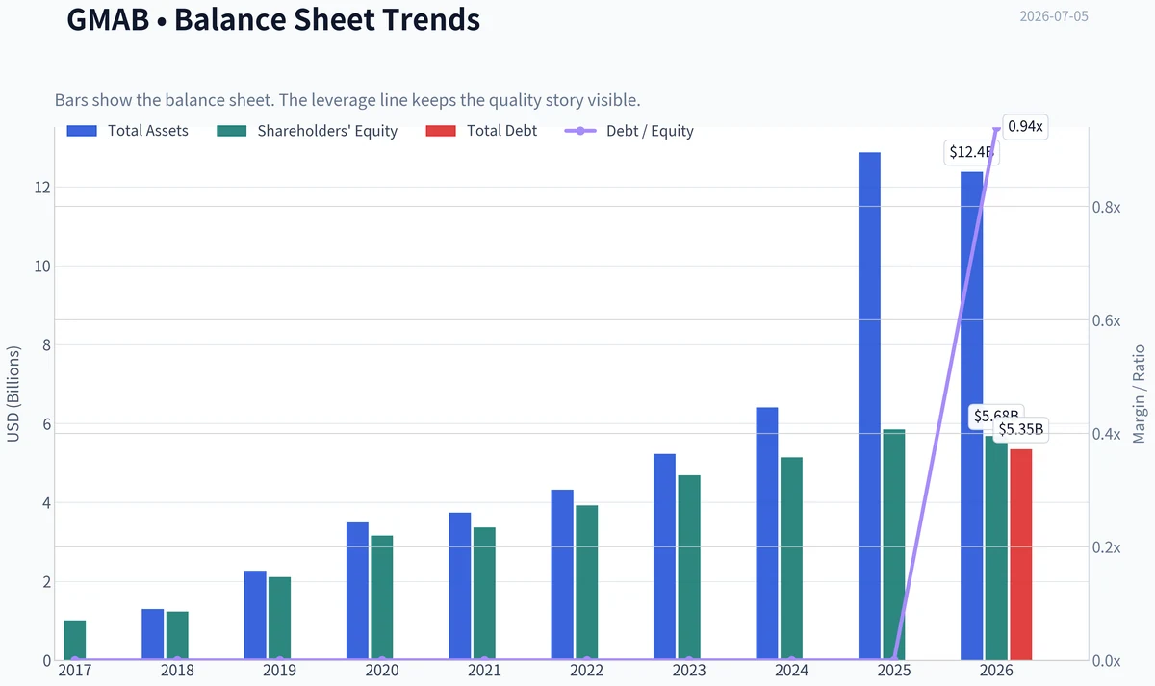Toggle the Total Debt legend label
This screenshot has width=1155, height=686.
pos(502,131)
